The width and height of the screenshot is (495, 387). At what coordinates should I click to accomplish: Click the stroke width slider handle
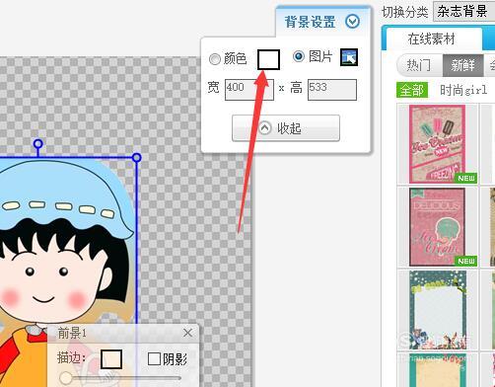(x=66, y=378)
